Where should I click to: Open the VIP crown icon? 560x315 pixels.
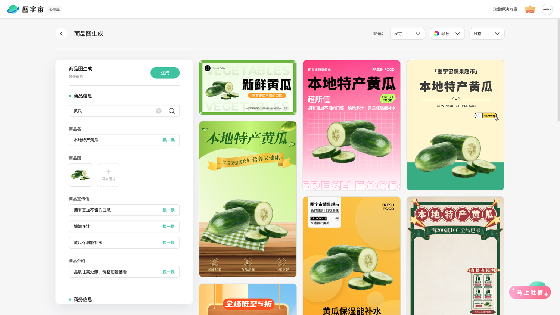click(530, 9)
